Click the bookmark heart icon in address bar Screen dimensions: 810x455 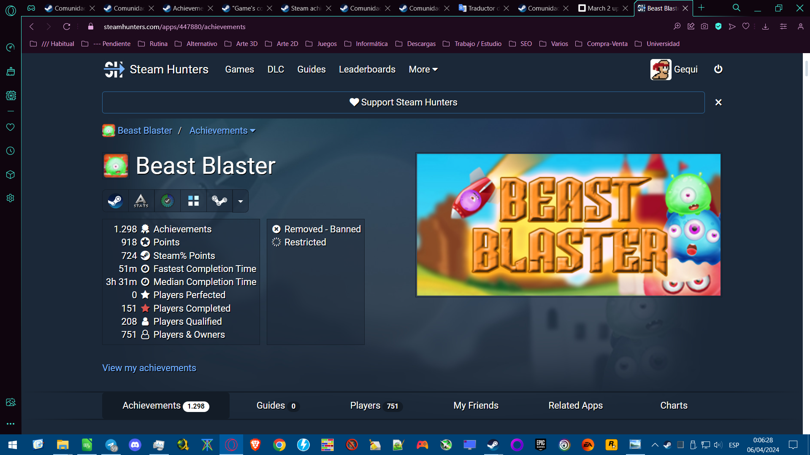coord(746,27)
